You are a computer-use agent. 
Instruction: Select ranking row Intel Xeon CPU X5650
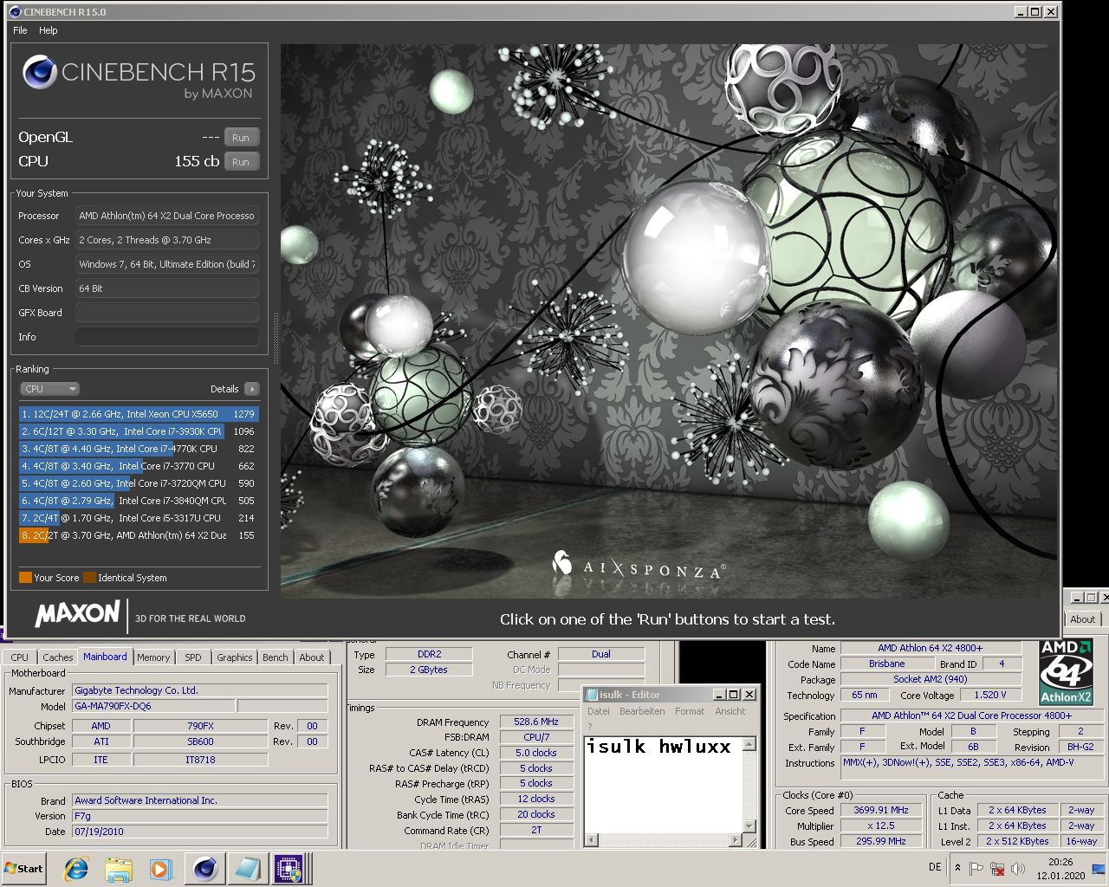tap(139, 414)
